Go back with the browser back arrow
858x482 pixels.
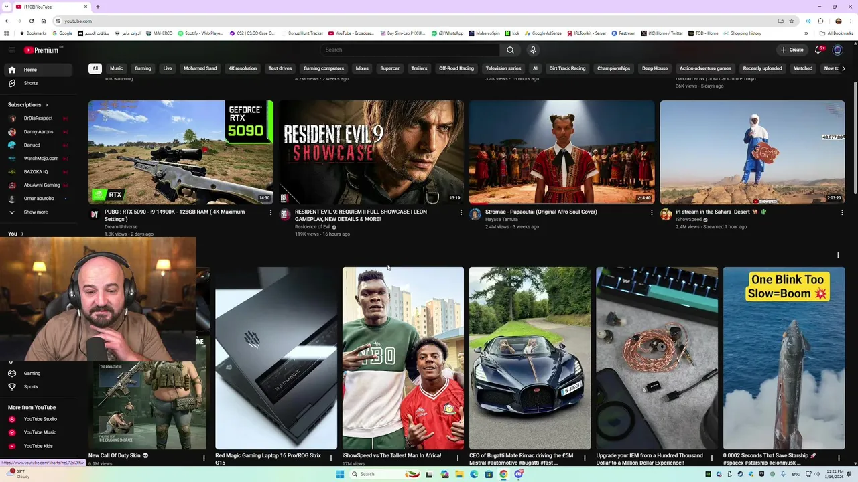[7, 21]
